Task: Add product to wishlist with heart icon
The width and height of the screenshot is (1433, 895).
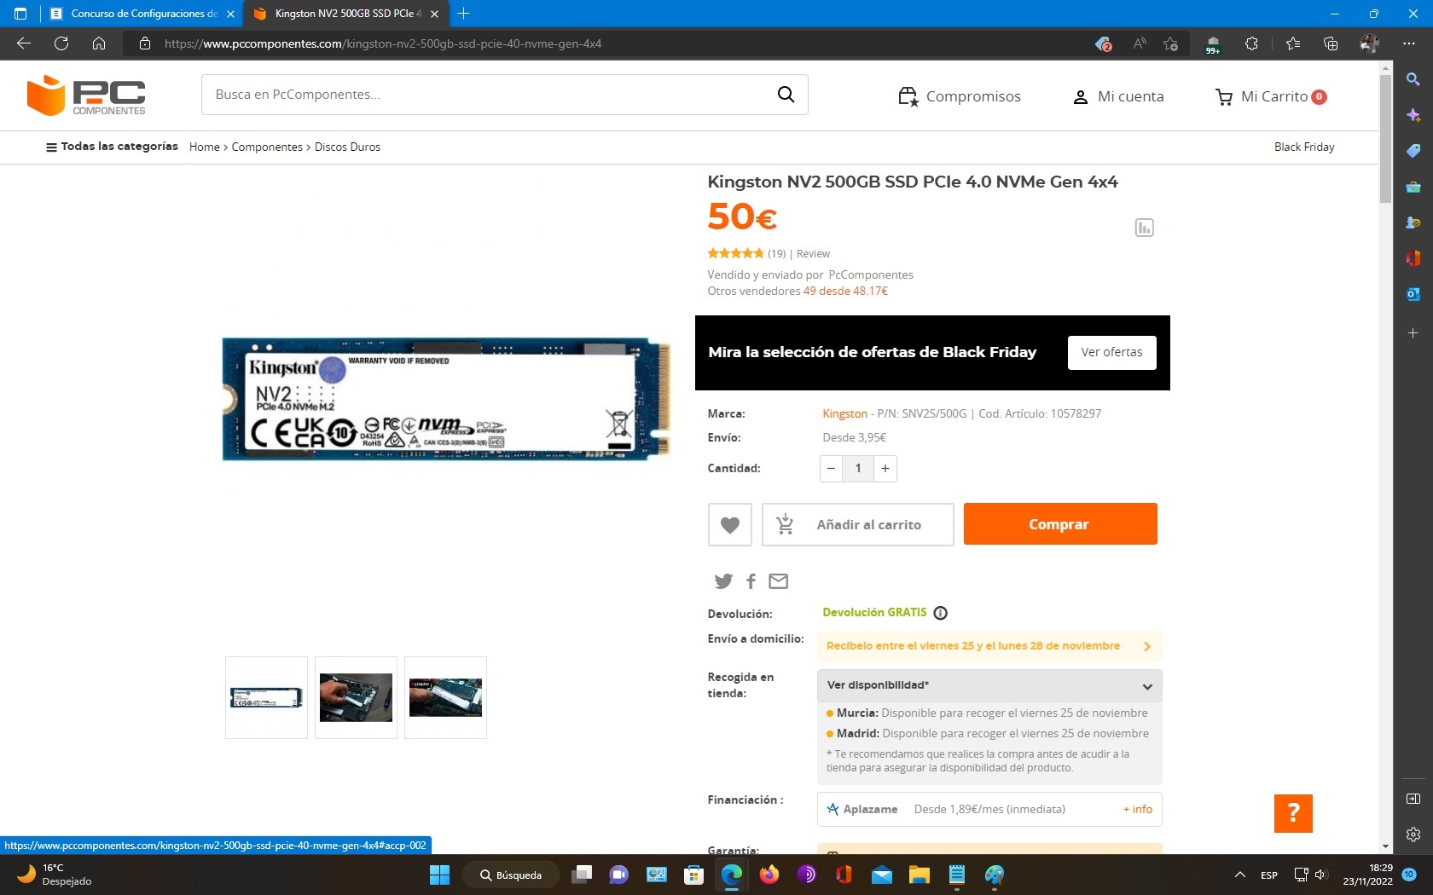Action: 730,524
